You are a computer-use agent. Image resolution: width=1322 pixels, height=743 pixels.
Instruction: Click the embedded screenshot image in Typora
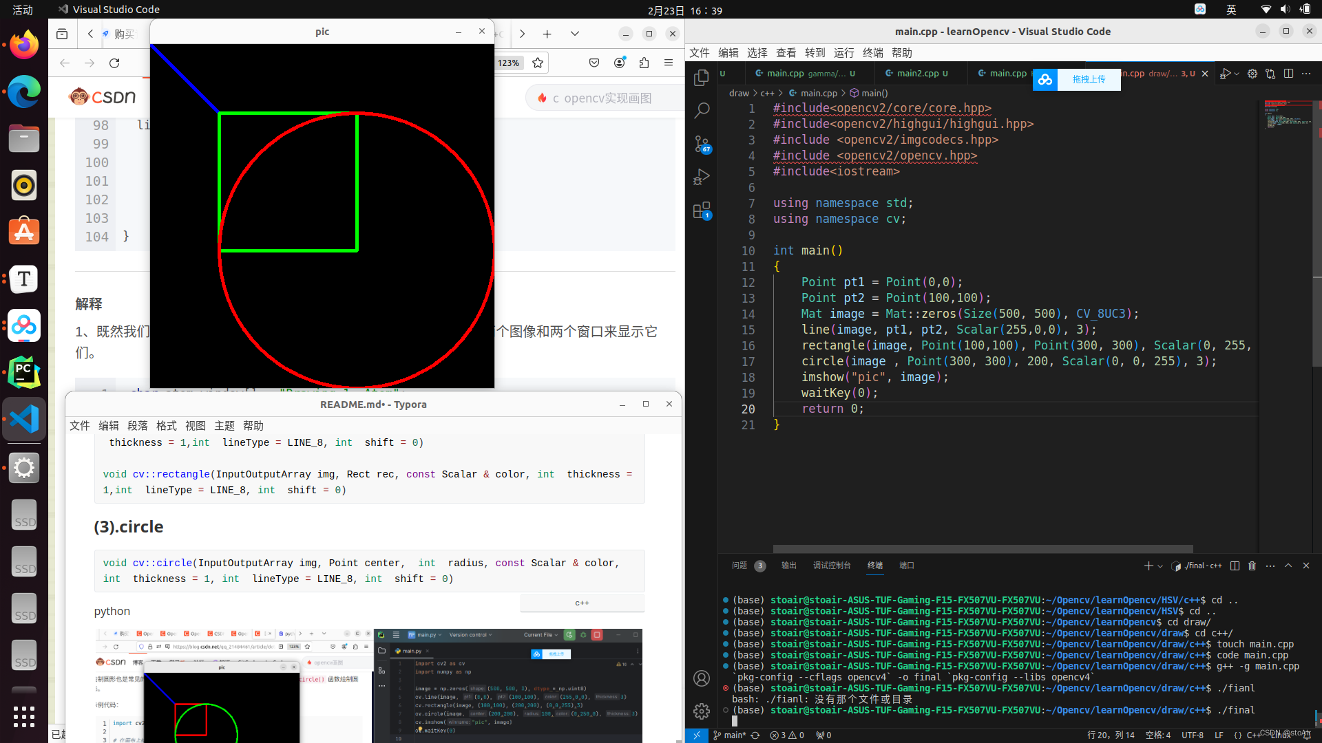tap(368, 685)
